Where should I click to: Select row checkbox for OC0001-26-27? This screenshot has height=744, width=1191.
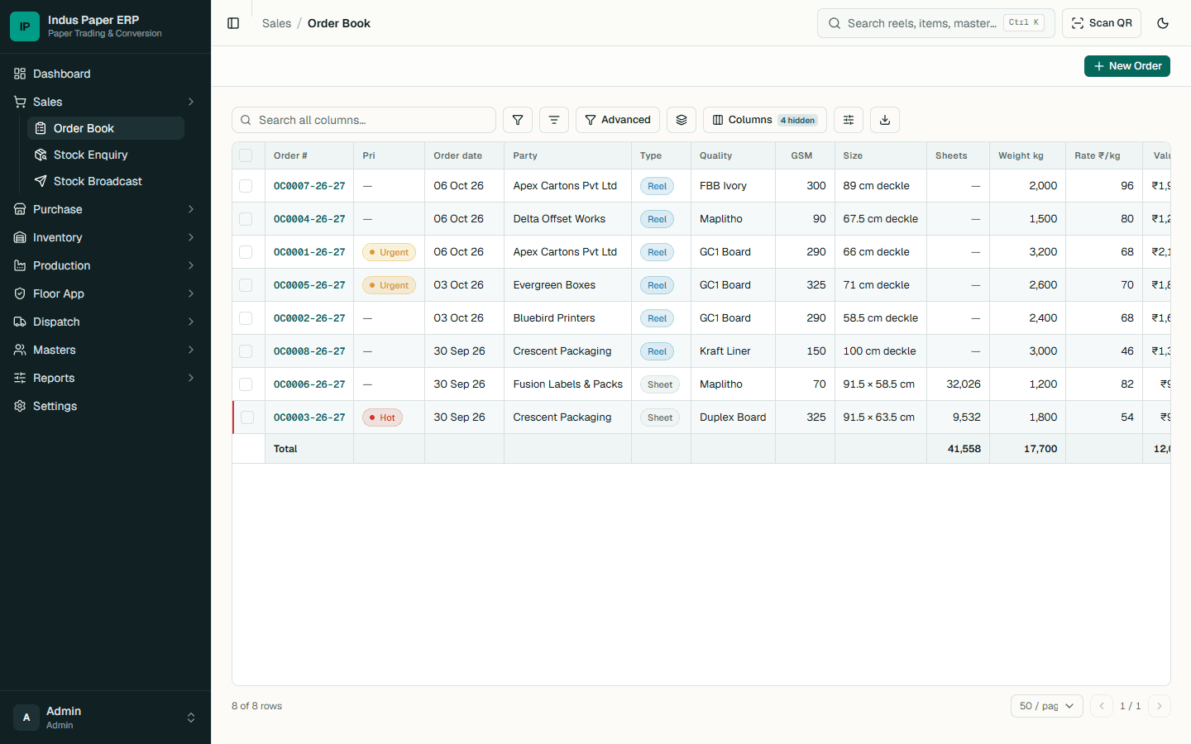tap(246, 252)
